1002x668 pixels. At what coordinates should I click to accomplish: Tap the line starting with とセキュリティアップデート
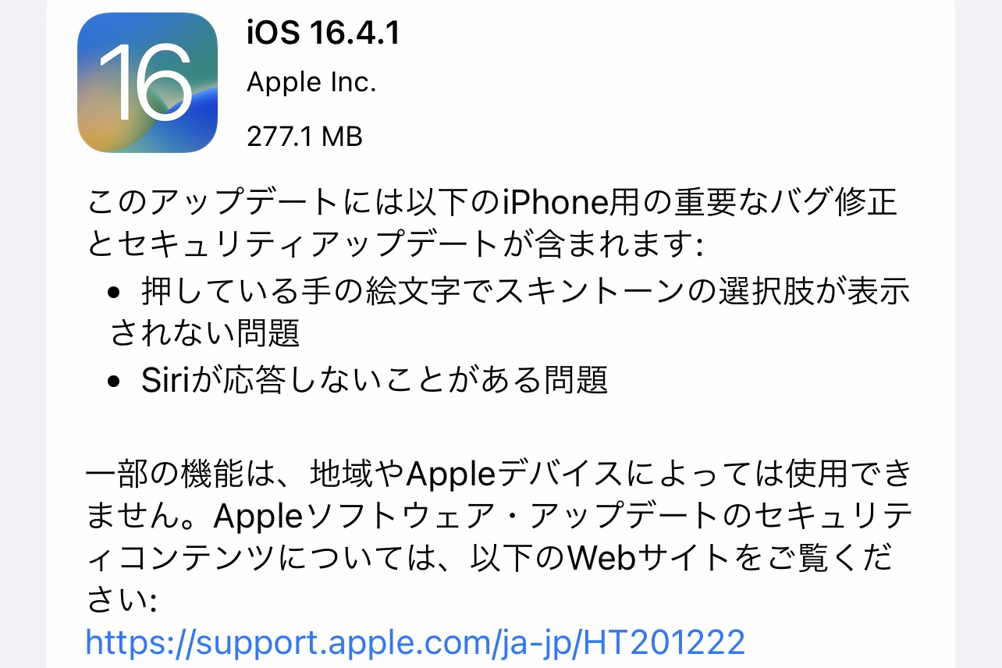[394, 247]
